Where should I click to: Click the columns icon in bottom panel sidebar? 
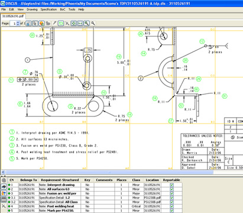[x=4, y=199]
